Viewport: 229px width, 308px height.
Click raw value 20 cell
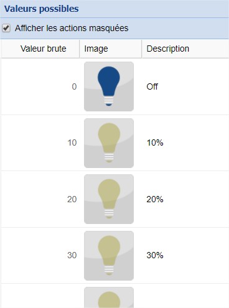pyautogui.click(x=40, y=199)
